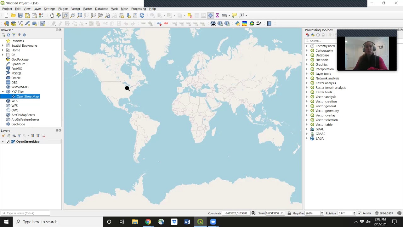Viewport: 403px width, 227px height.
Task: Select ArcGisFeatureServer in Browser
Action: tap(25, 119)
